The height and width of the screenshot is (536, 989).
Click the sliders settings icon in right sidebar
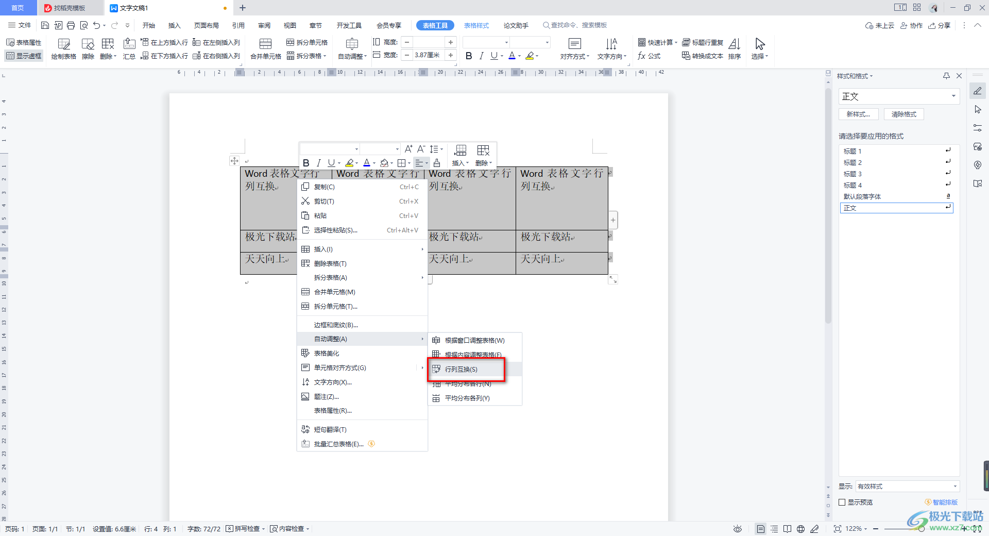(x=978, y=128)
